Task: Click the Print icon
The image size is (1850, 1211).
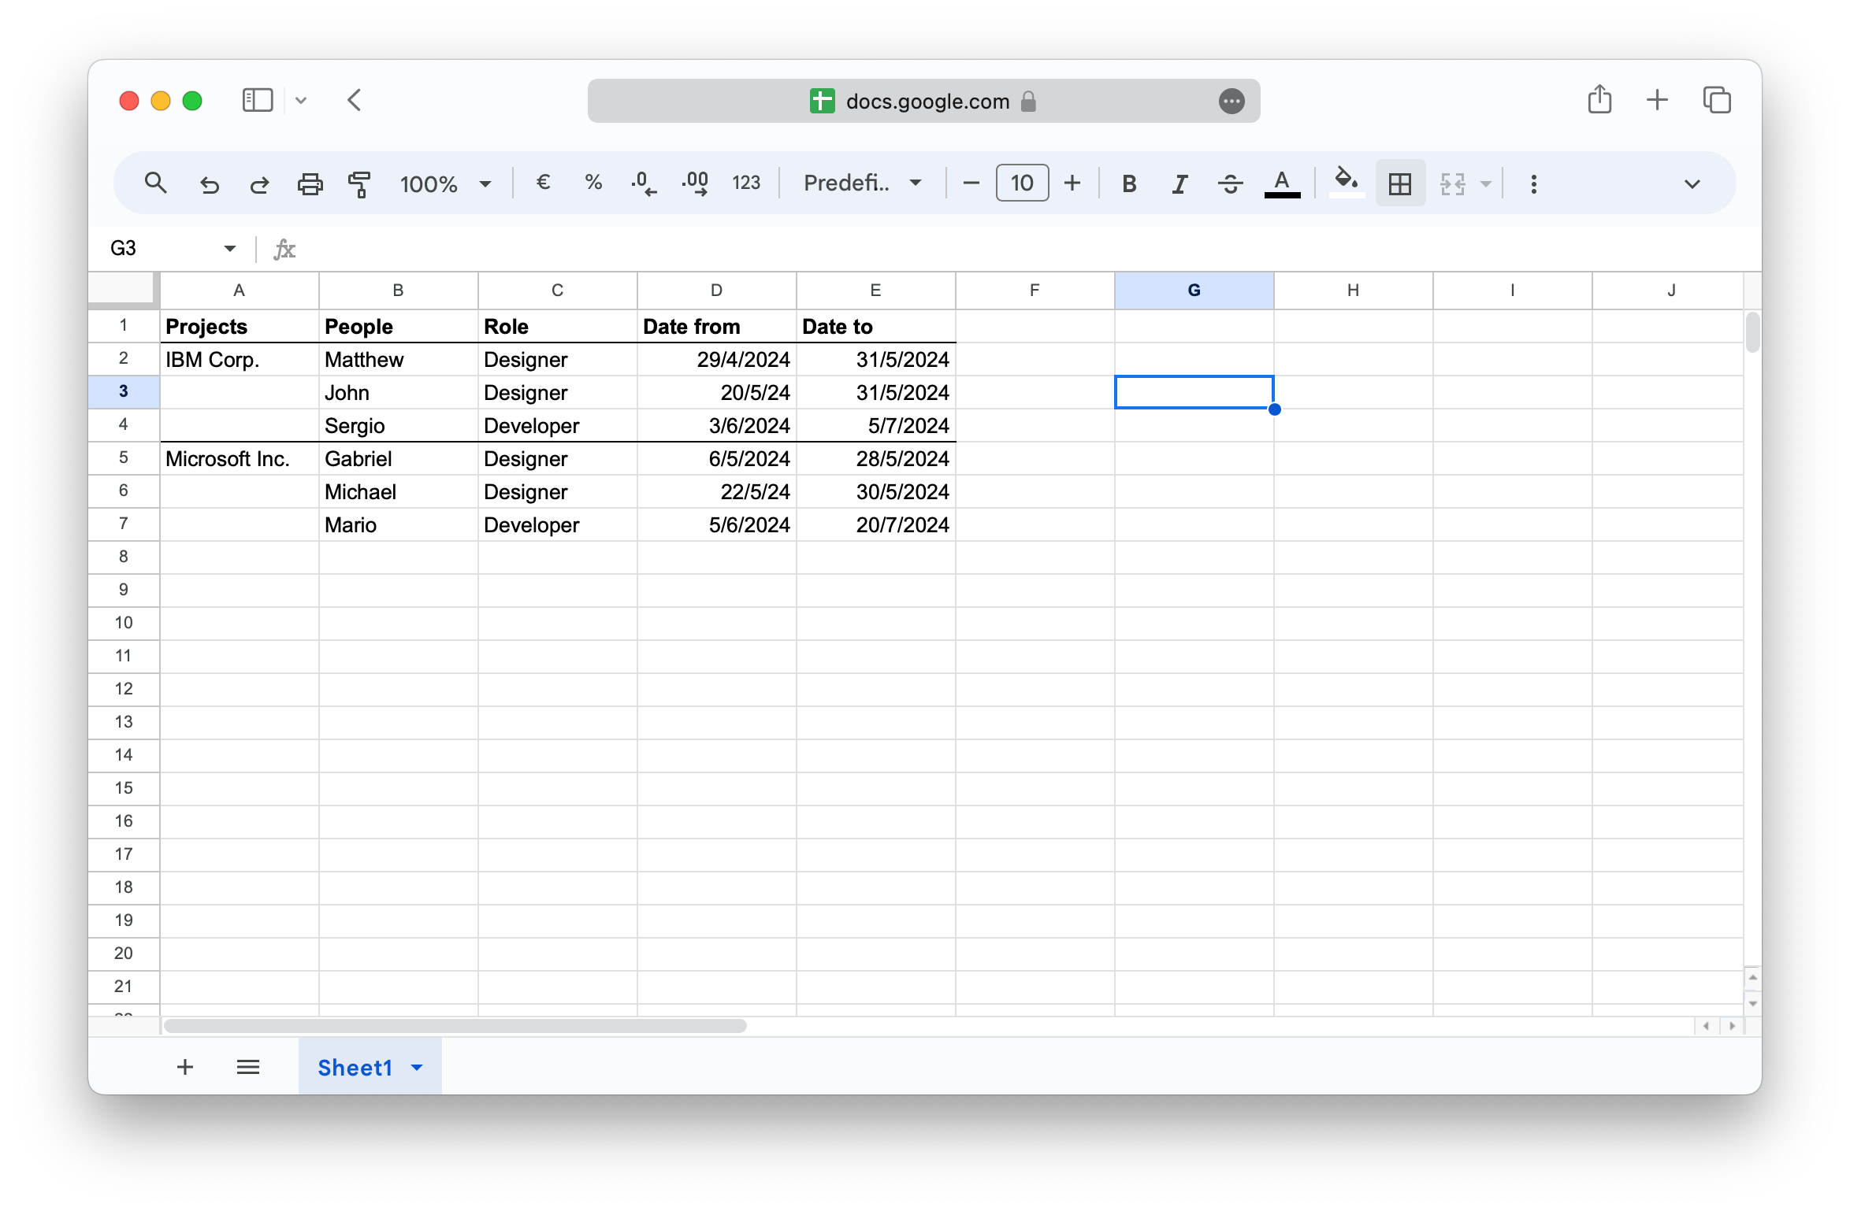Action: click(x=310, y=183)
